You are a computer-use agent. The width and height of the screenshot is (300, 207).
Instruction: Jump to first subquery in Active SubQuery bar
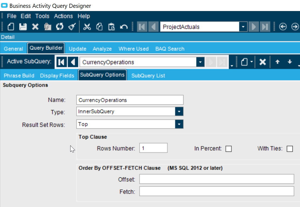(61, 62)
